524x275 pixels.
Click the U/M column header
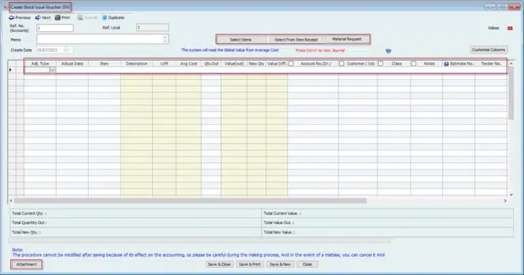(x=164, y=64)
